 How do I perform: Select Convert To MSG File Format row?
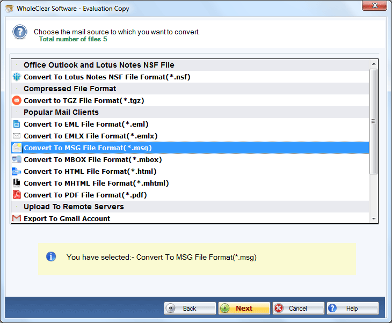tap(190, 148)
